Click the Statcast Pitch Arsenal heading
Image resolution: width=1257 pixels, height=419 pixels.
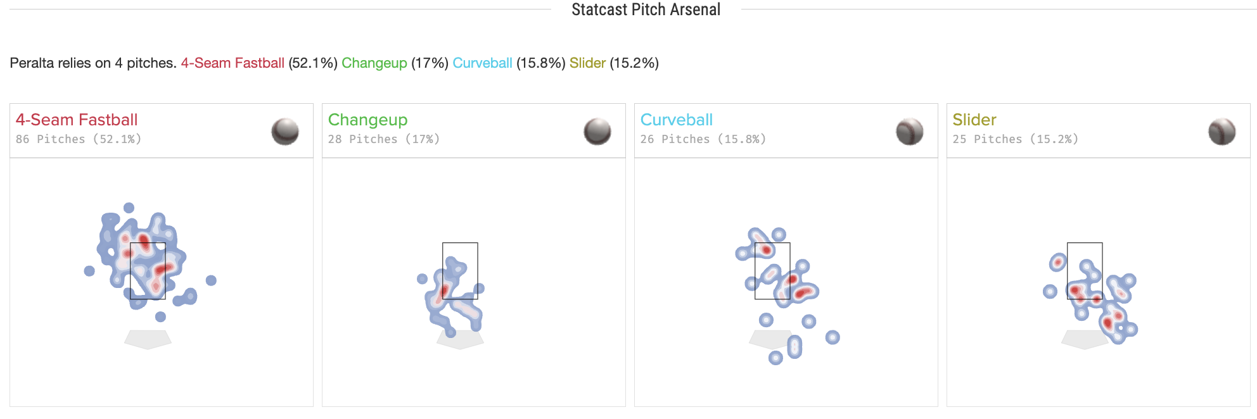646,9
